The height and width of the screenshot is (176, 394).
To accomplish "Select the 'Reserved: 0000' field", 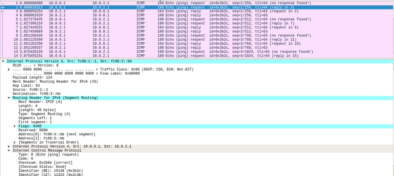I will (x=33, y=130).
